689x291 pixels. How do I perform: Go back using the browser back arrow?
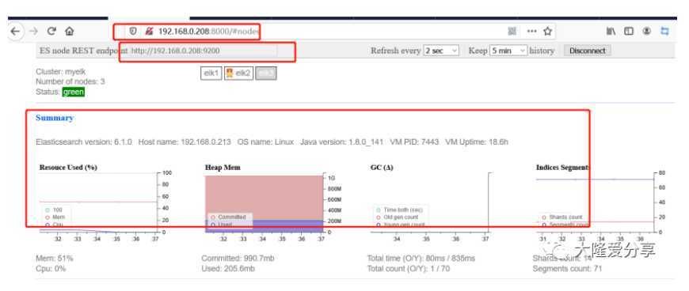click(15, 32)
